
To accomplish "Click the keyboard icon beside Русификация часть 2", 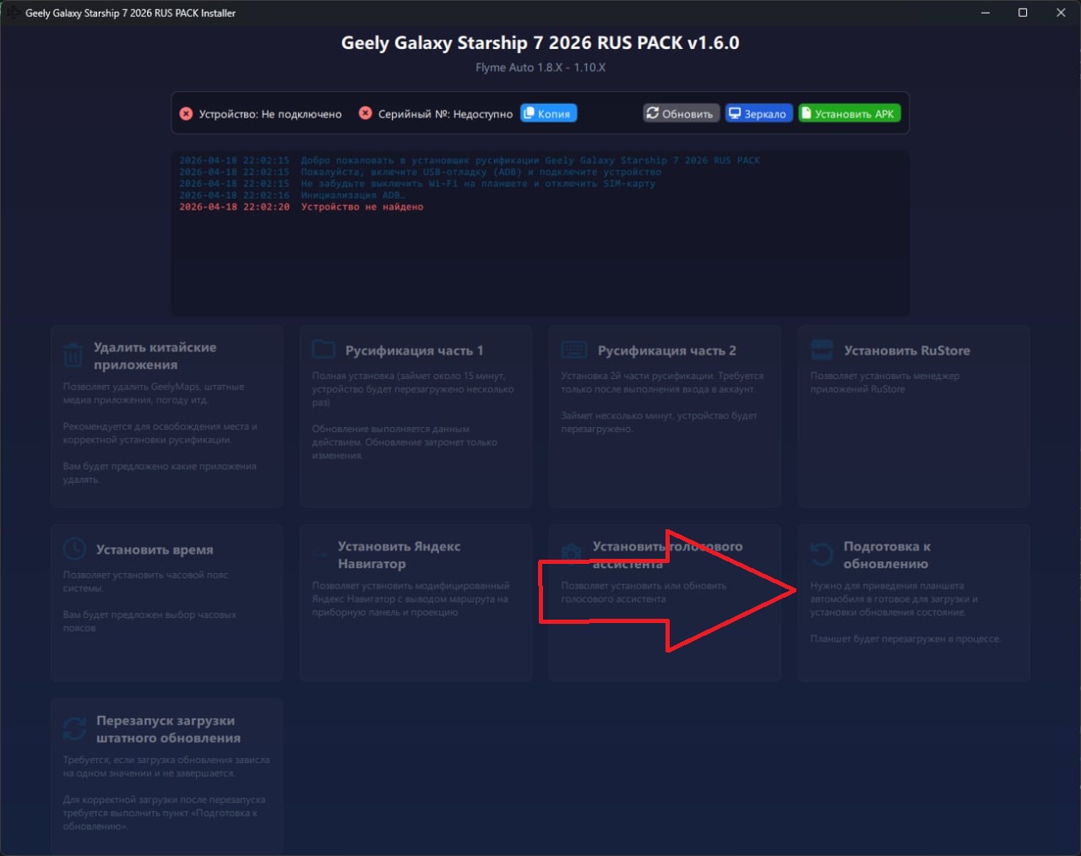I will click(574, 349).
